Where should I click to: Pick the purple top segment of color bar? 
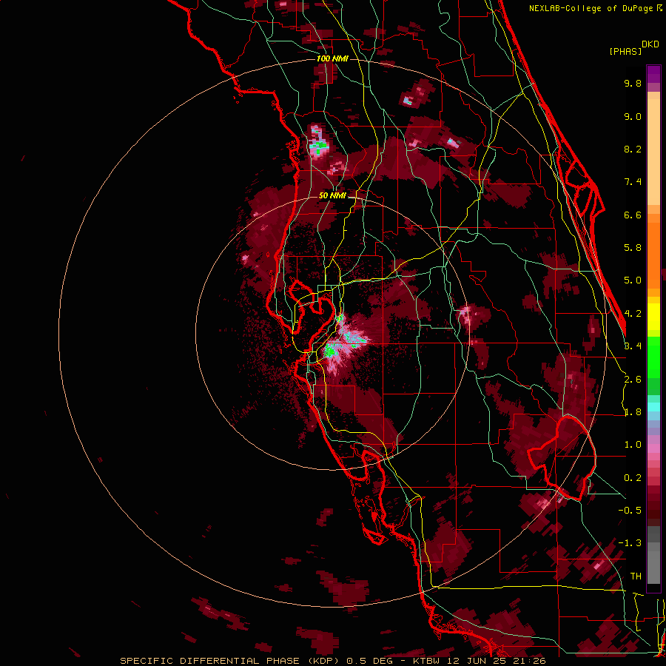(653, 74)
